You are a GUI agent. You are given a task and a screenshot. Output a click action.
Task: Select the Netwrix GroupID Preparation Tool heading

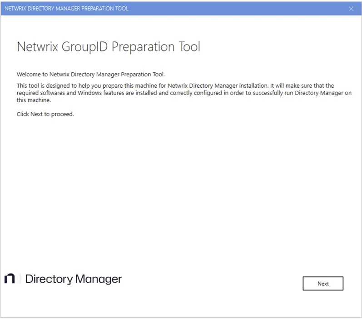click(x=109, y=47)
